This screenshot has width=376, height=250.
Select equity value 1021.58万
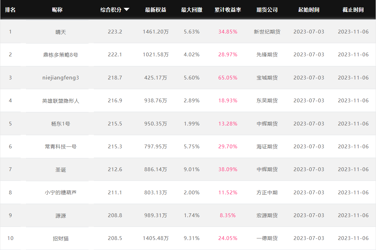156,54
